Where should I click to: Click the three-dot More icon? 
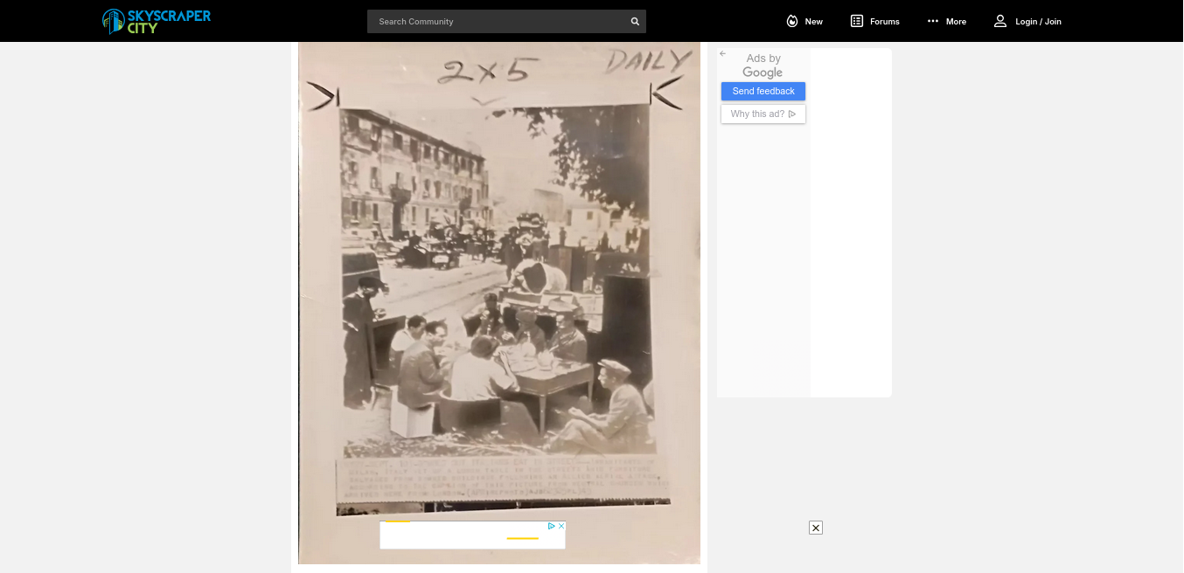point(933,21)
